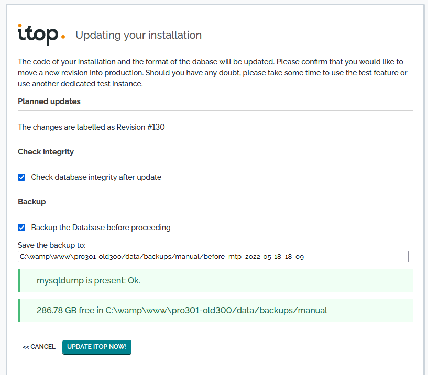Focus the backup path input field
Image resolution: width=428 pixels, height=375 pixels.
(213, 256)
